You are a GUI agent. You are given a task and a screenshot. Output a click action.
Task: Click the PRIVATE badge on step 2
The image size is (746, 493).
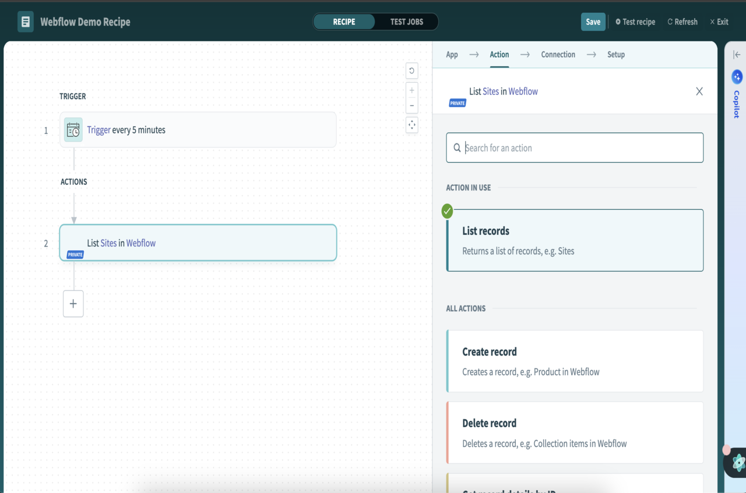pos(75,255)
